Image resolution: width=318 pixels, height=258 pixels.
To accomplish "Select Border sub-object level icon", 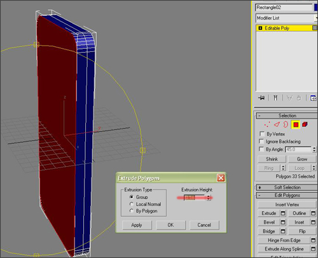I will tap(286, 124).
